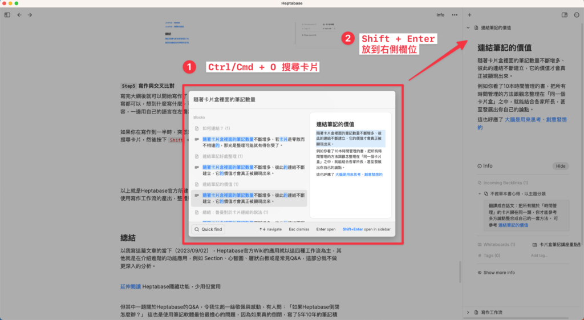Click the whiteboard icon before 卡片盒筆記講座重點
The image size is (584, 320).
(x=534, y=245)
